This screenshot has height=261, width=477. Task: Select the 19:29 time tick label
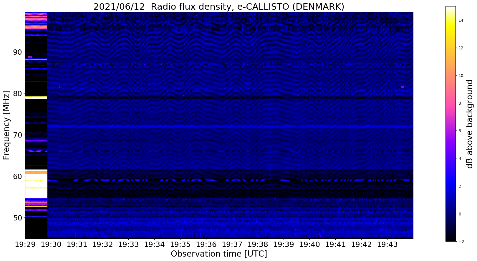[x=25, y=244]
